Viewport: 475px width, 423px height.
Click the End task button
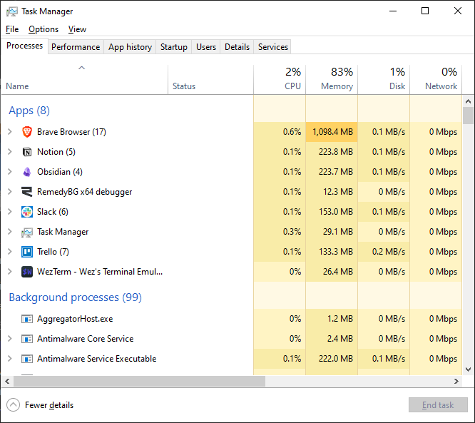pos(438,405)
